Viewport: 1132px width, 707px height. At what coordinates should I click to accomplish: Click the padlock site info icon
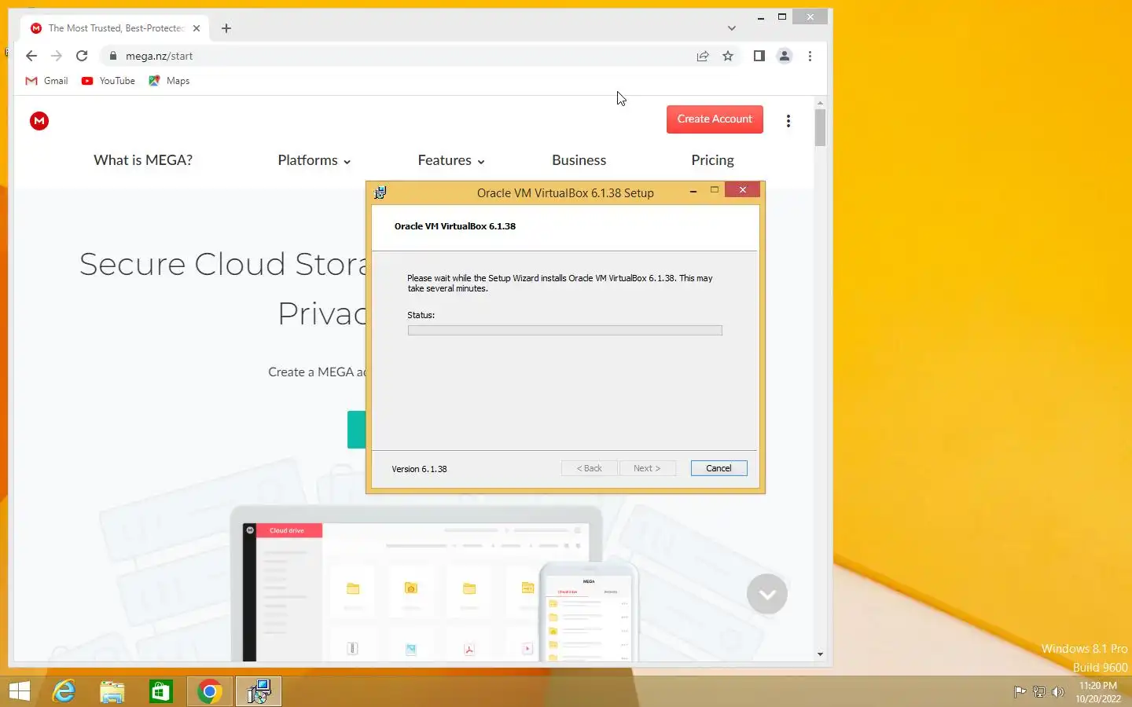click(x=112, y=56)
